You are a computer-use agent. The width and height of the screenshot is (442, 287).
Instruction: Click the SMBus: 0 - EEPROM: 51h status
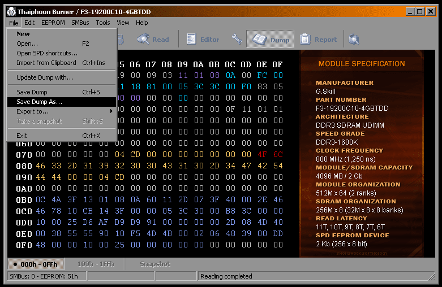click(x=44, y=276)
